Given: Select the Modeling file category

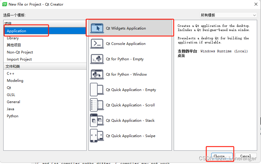Looking at the screenshot, I should (x=45, y=81).
